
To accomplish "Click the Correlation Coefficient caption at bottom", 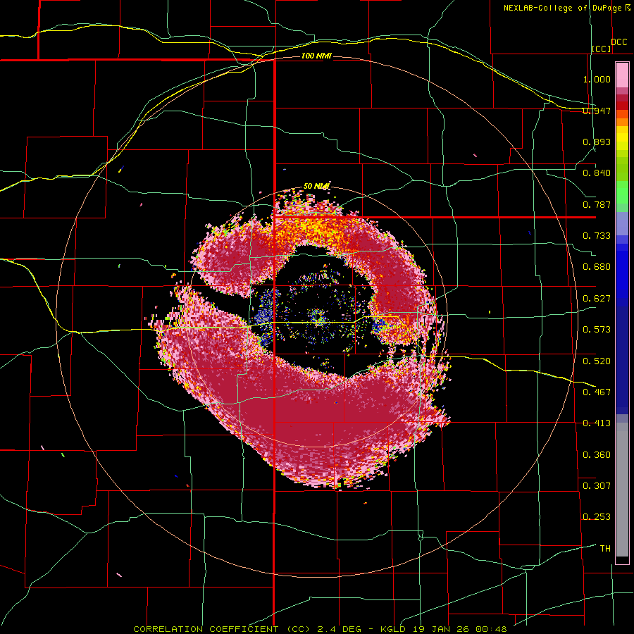I will tap(320, 629).
